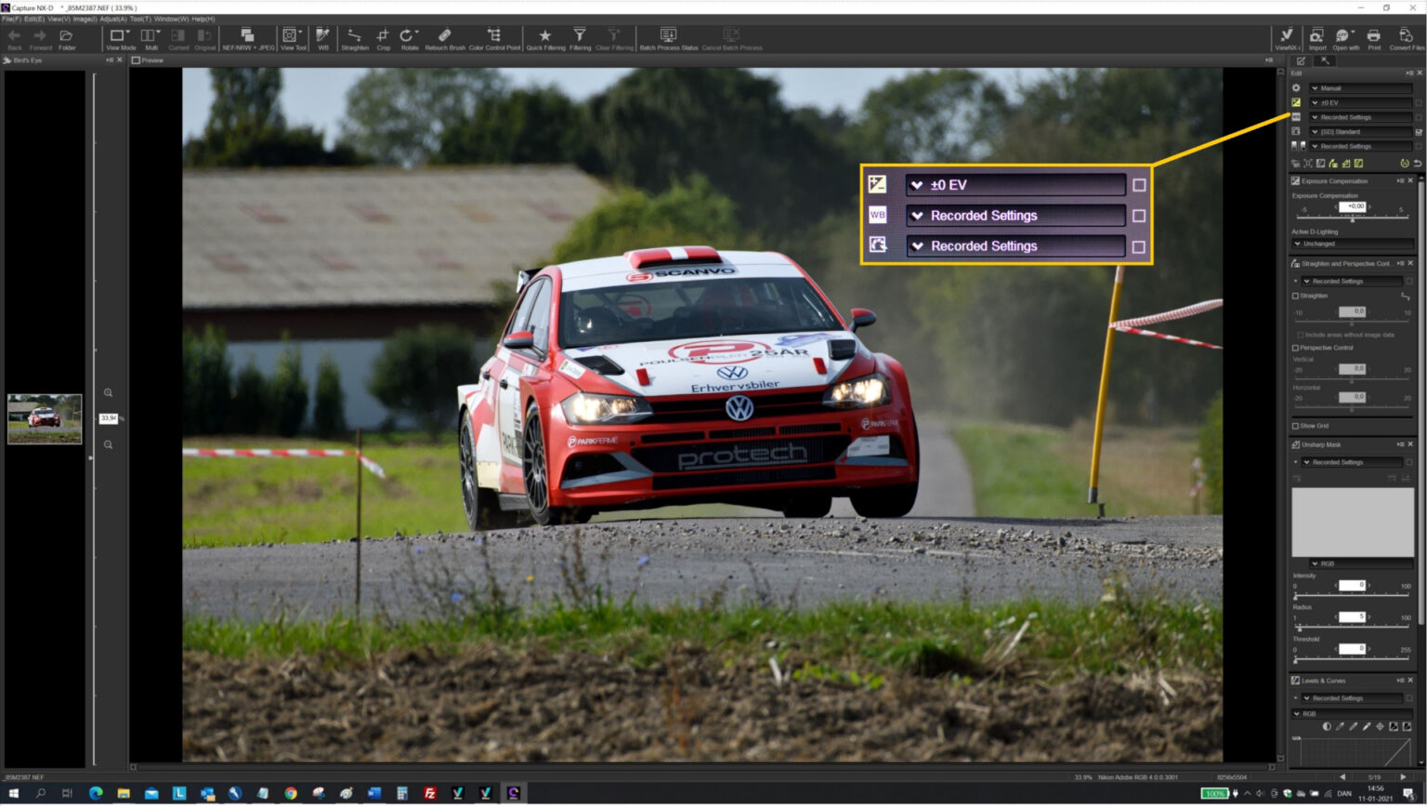Enable the Perspective Control checkbox

(x=1295, y=348)
